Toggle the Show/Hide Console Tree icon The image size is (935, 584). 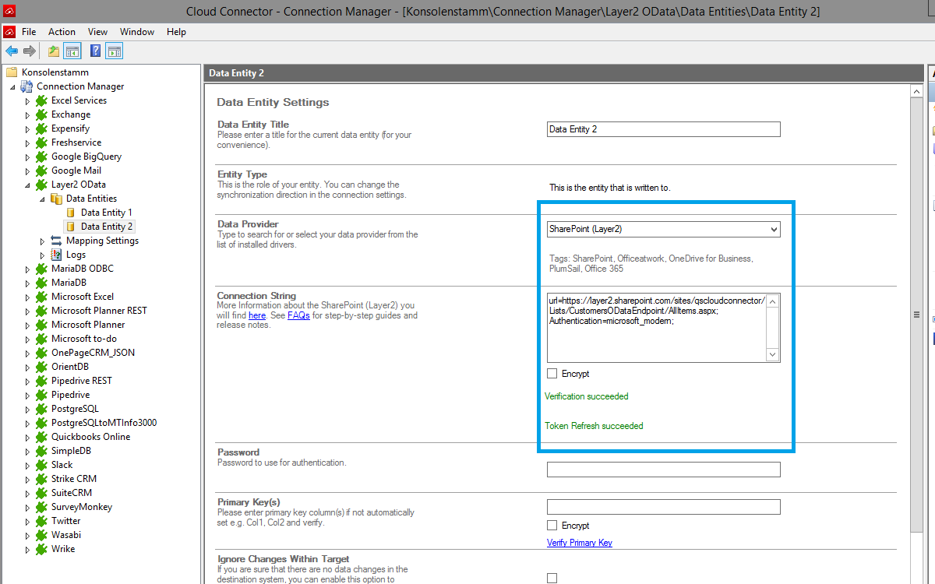tap(72, 51)
